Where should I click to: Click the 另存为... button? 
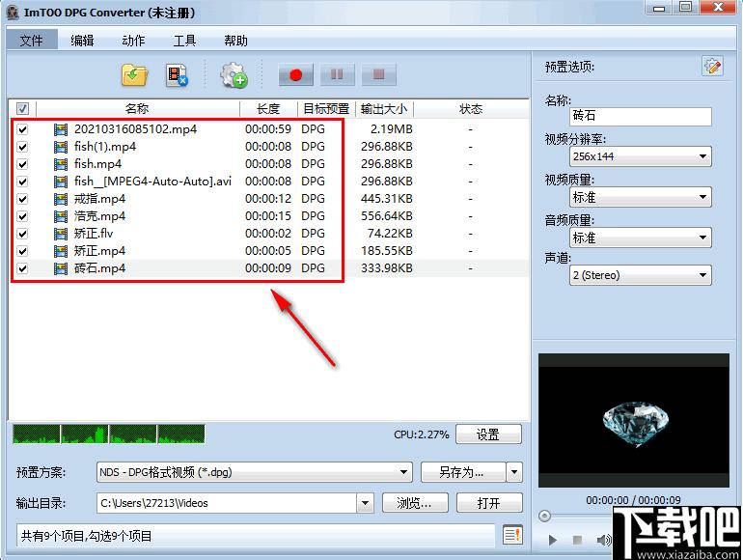[x=463, y=472]
